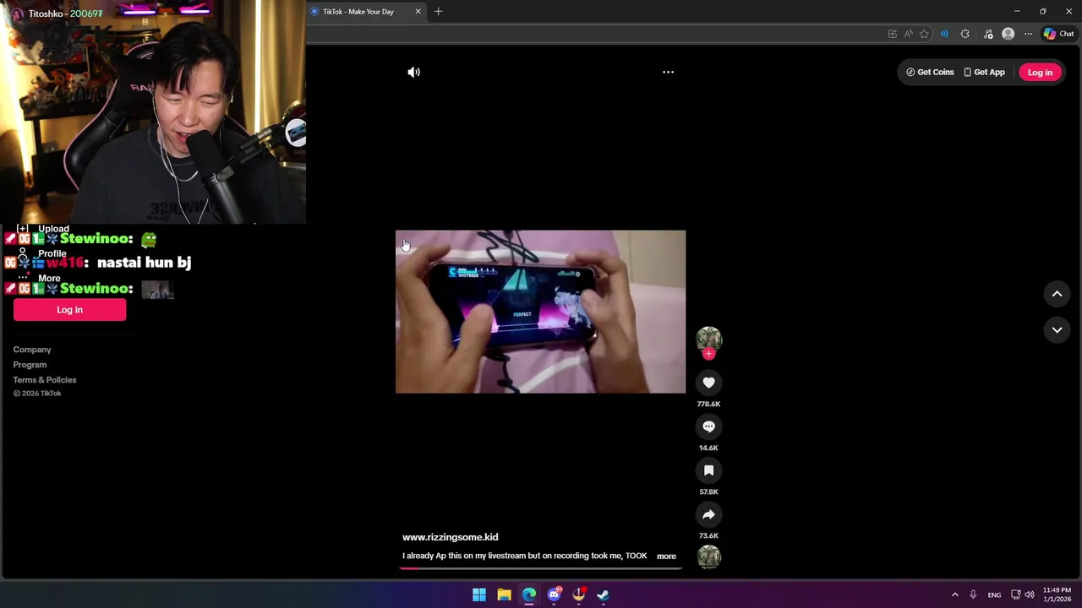
Task: Open the browser Settings and more menu
Action: tap(1028, 34)
